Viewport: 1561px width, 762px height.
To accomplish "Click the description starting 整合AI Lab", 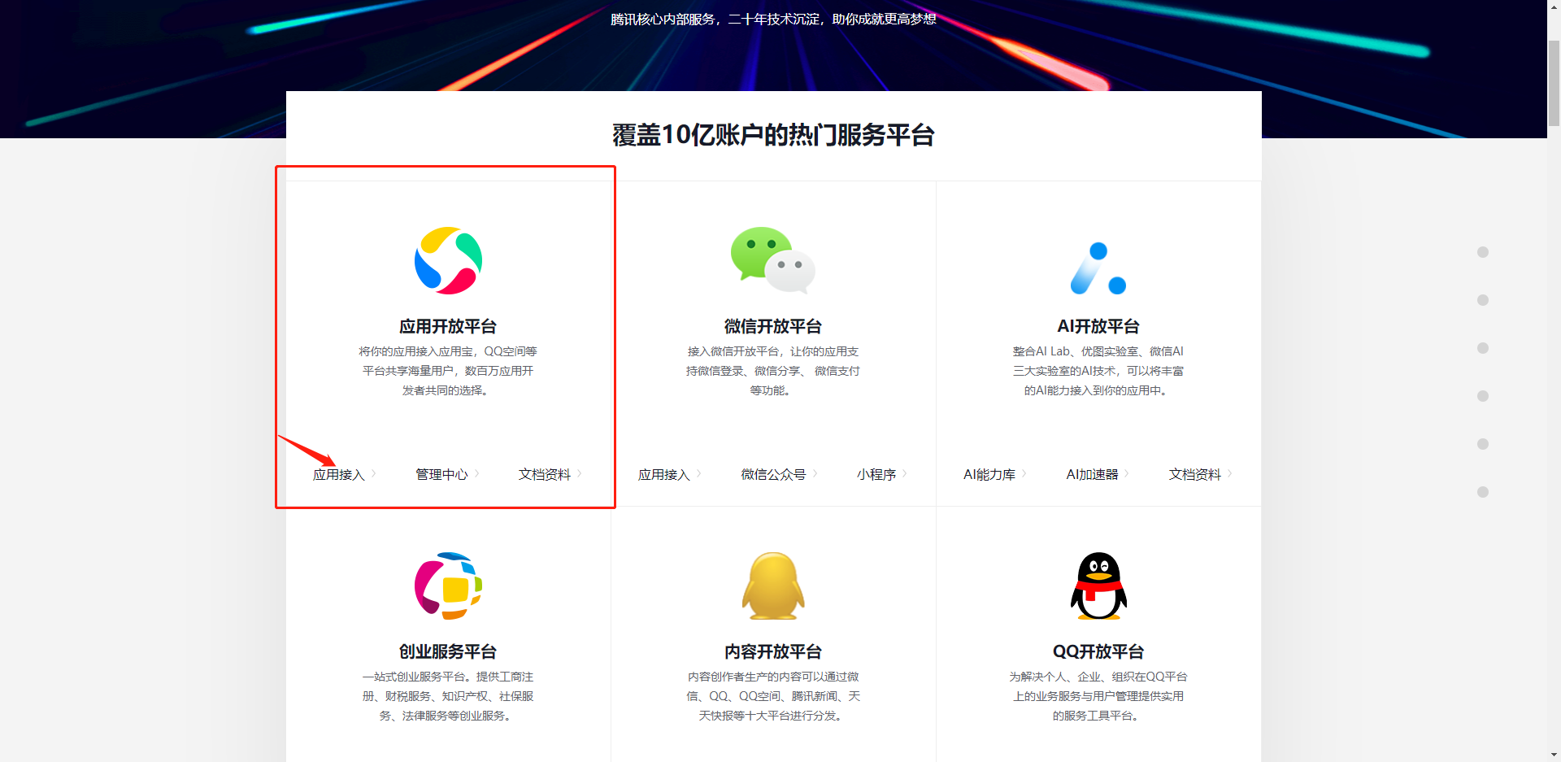I will (x=1098, y=371).
